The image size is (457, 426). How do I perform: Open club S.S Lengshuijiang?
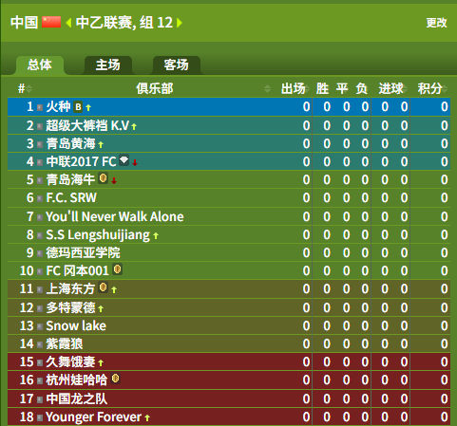point(98,234)
